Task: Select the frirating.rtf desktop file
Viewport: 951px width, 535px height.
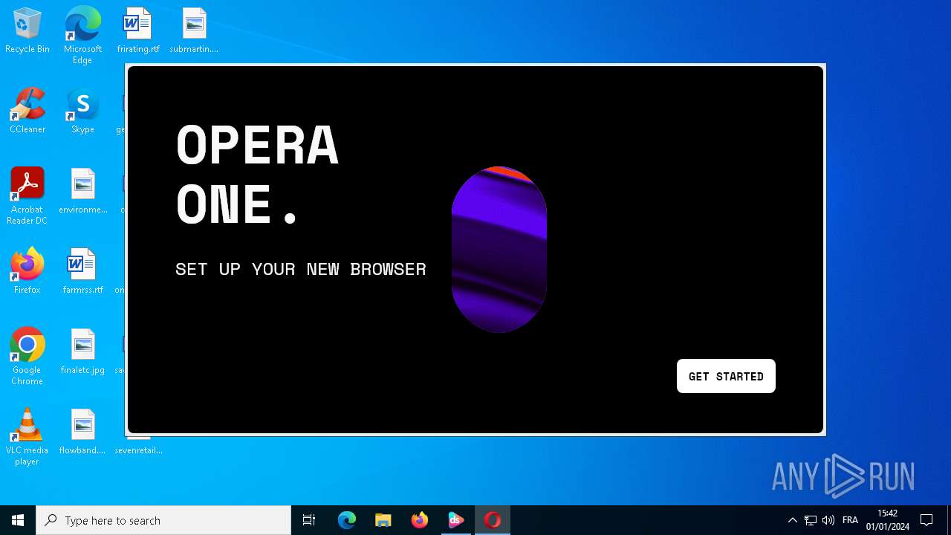Action: 138,31
